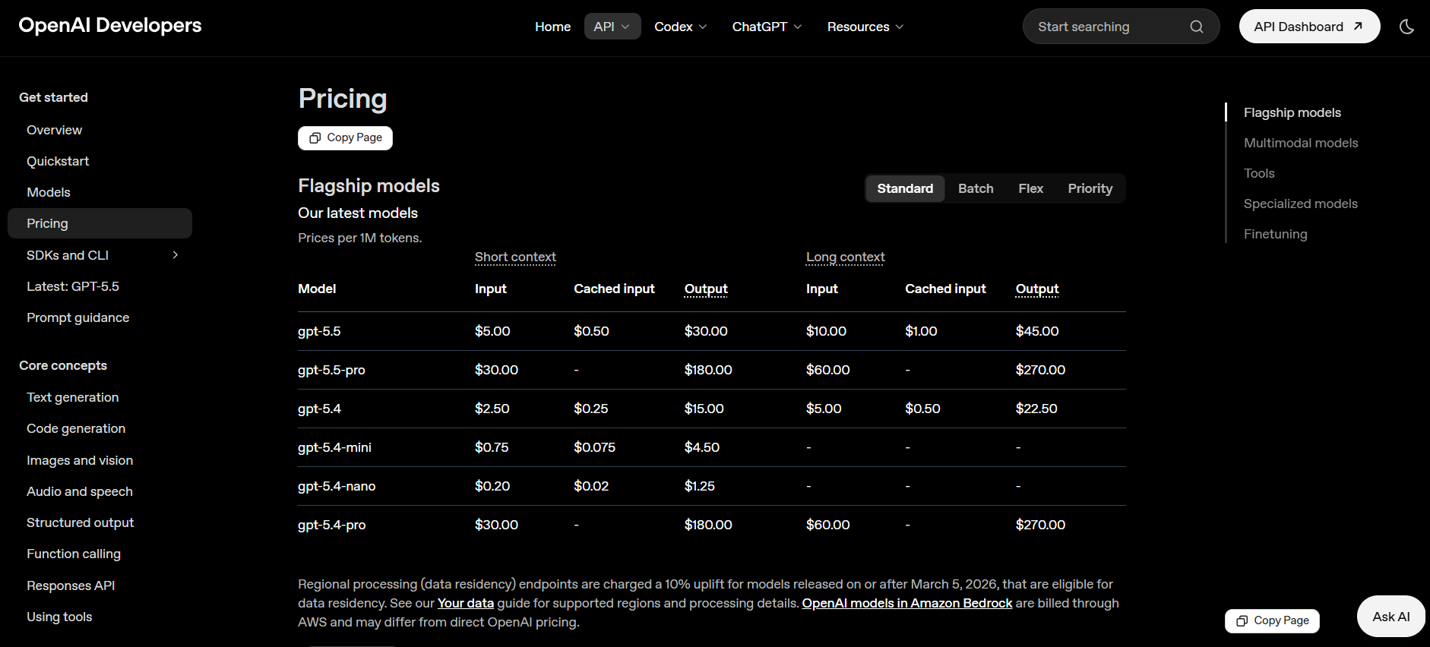1430x647 pixels.
Task: Switch to the Priority pricing tab
Action: 1090,188
